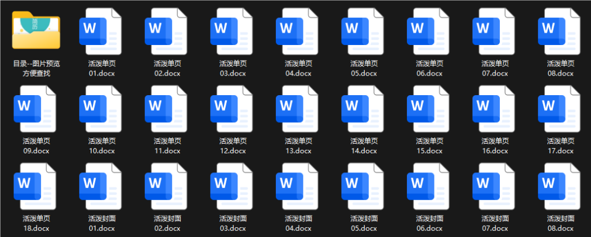Click the file name 活泼封面05.docx

point(364,223)
